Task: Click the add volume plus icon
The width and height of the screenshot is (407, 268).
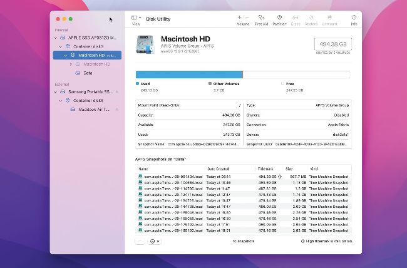Action: (239, 18)
